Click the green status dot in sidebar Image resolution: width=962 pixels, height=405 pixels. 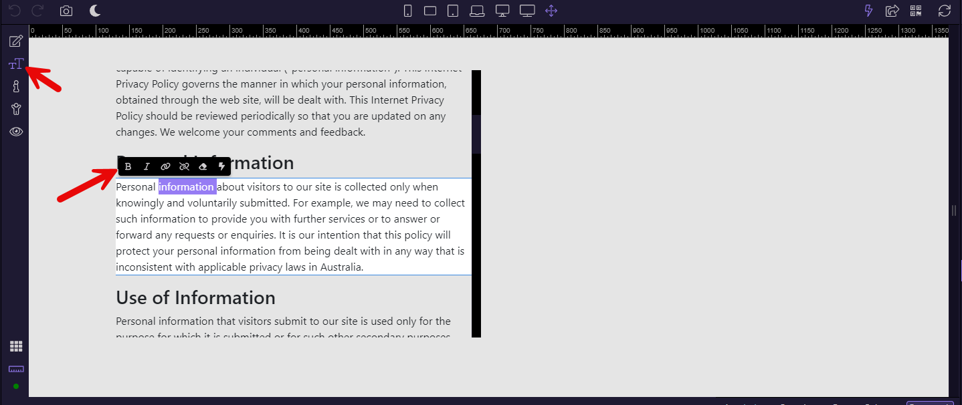click(16, 386)
